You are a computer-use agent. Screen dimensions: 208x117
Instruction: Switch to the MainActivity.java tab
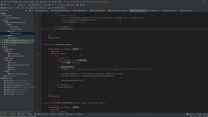[x=187, y=11]
